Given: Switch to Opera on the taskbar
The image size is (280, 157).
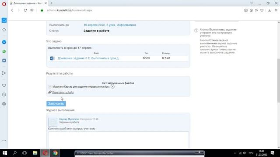Looking at the screenshot, I should tap(45, 153).
